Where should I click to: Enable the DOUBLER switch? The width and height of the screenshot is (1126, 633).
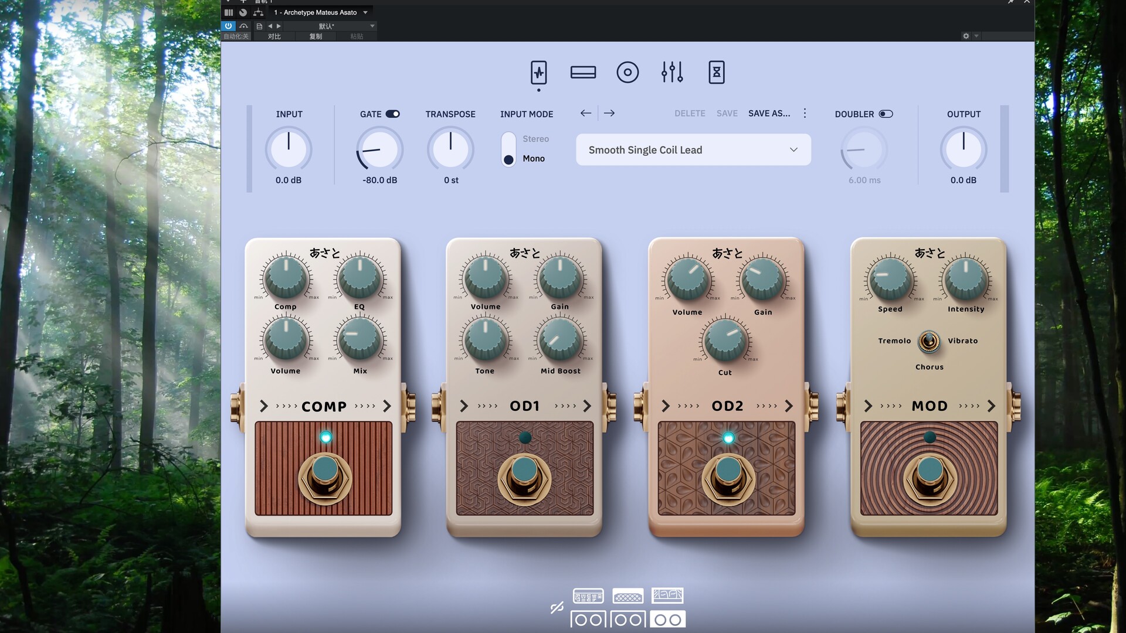886,114
